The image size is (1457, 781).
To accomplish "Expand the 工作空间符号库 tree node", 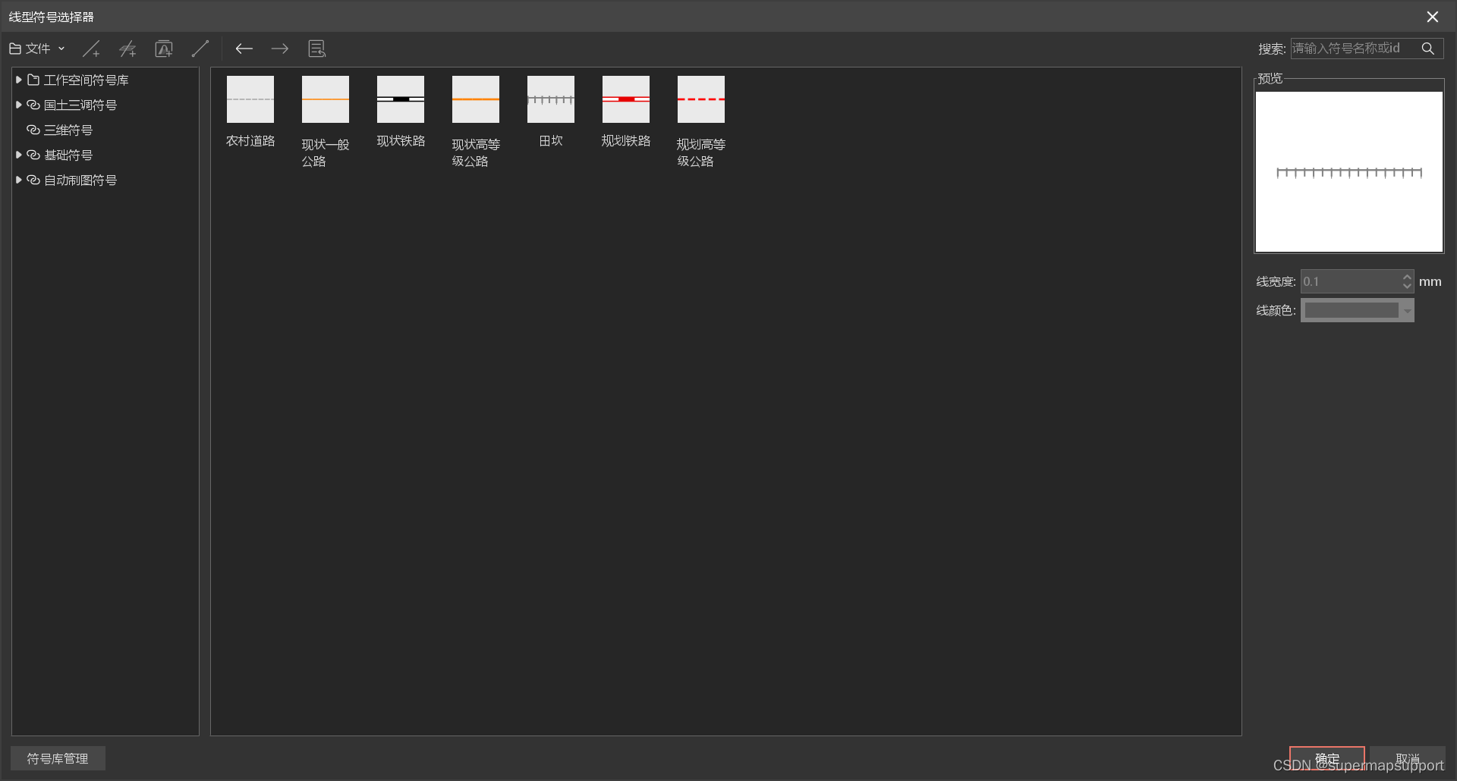I will 18,80.
